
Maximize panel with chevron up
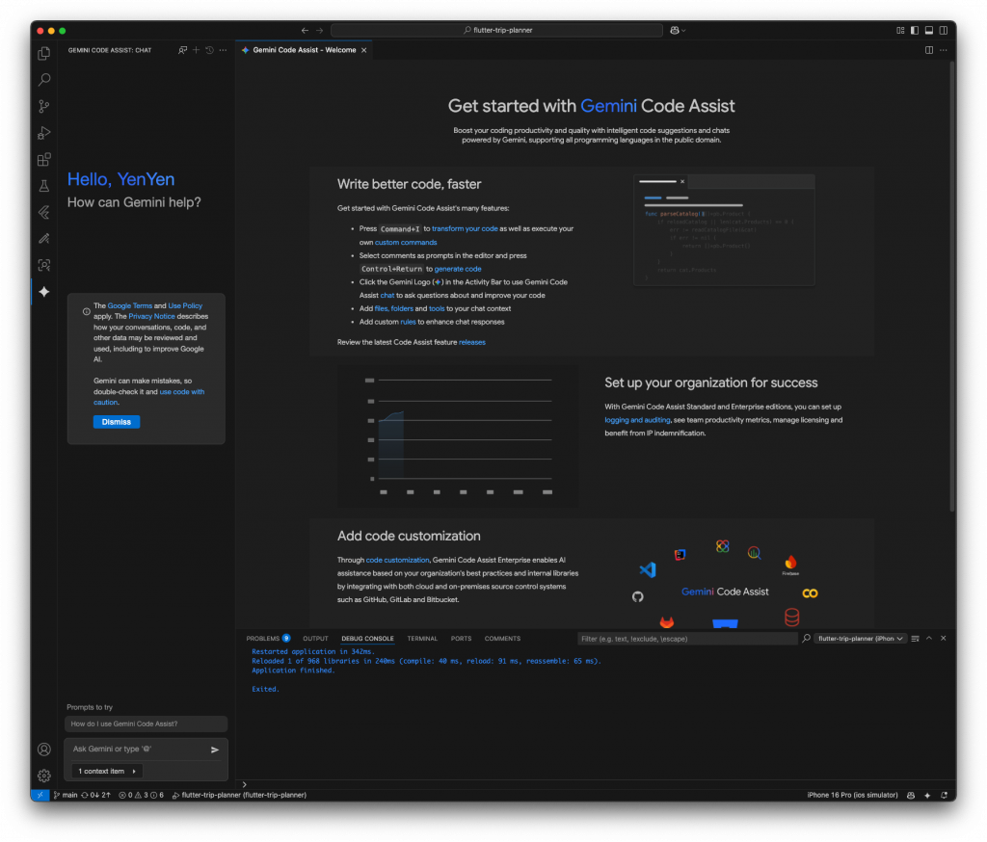click(x=929, y=638)
